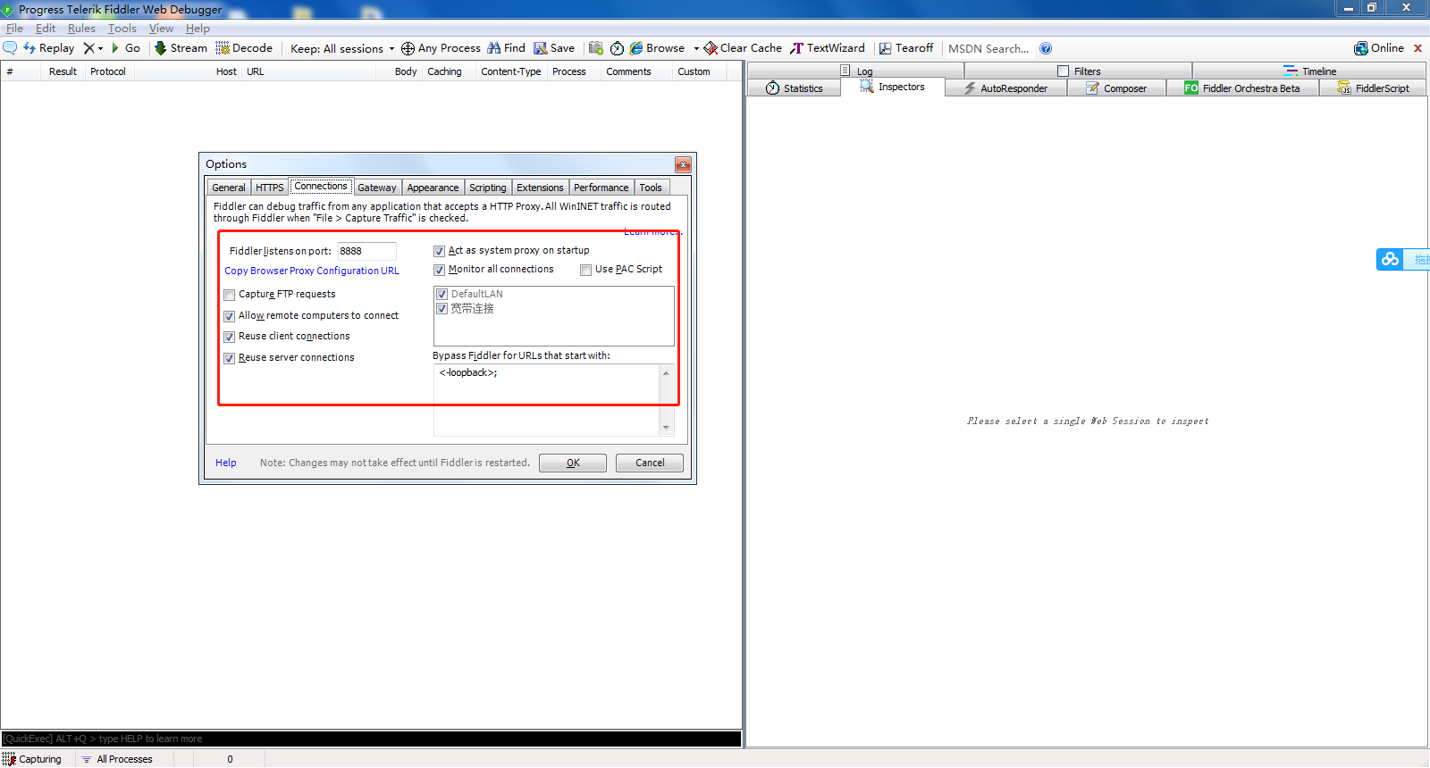
Task: Toggle the DefaultLAN connection checkbox
Action: pos(442,294)
